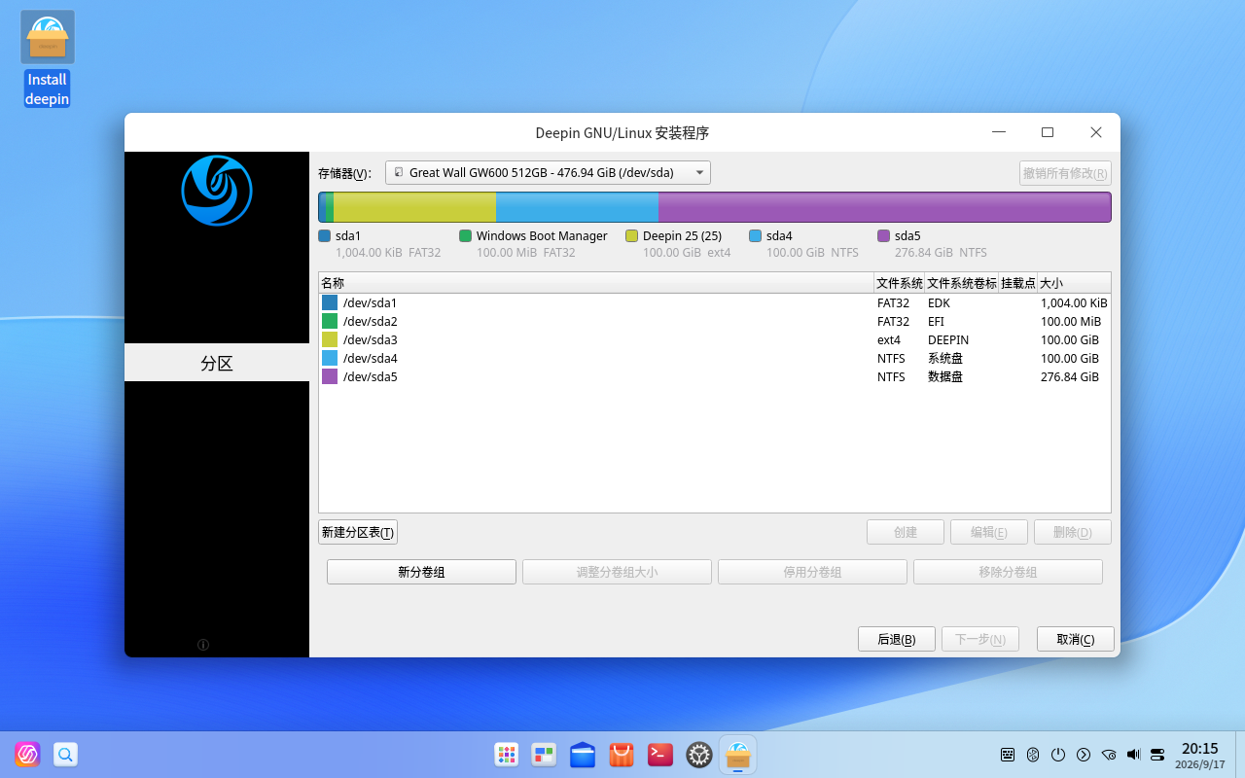Open the quick settings toggles tray icon
The height and width of the screenshot is (778, 1245).
pyautogui.click(x=1157, y=755)
